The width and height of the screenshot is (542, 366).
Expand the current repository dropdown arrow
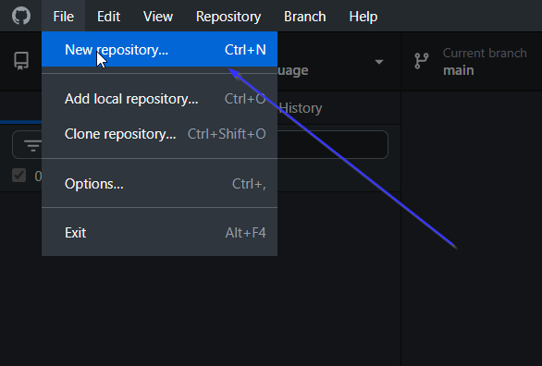pos(379,62)
